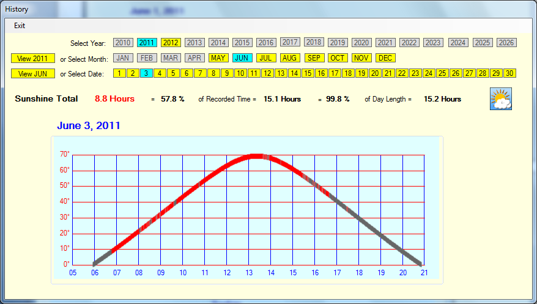Click the View JUN button

(x=33, y=73)
